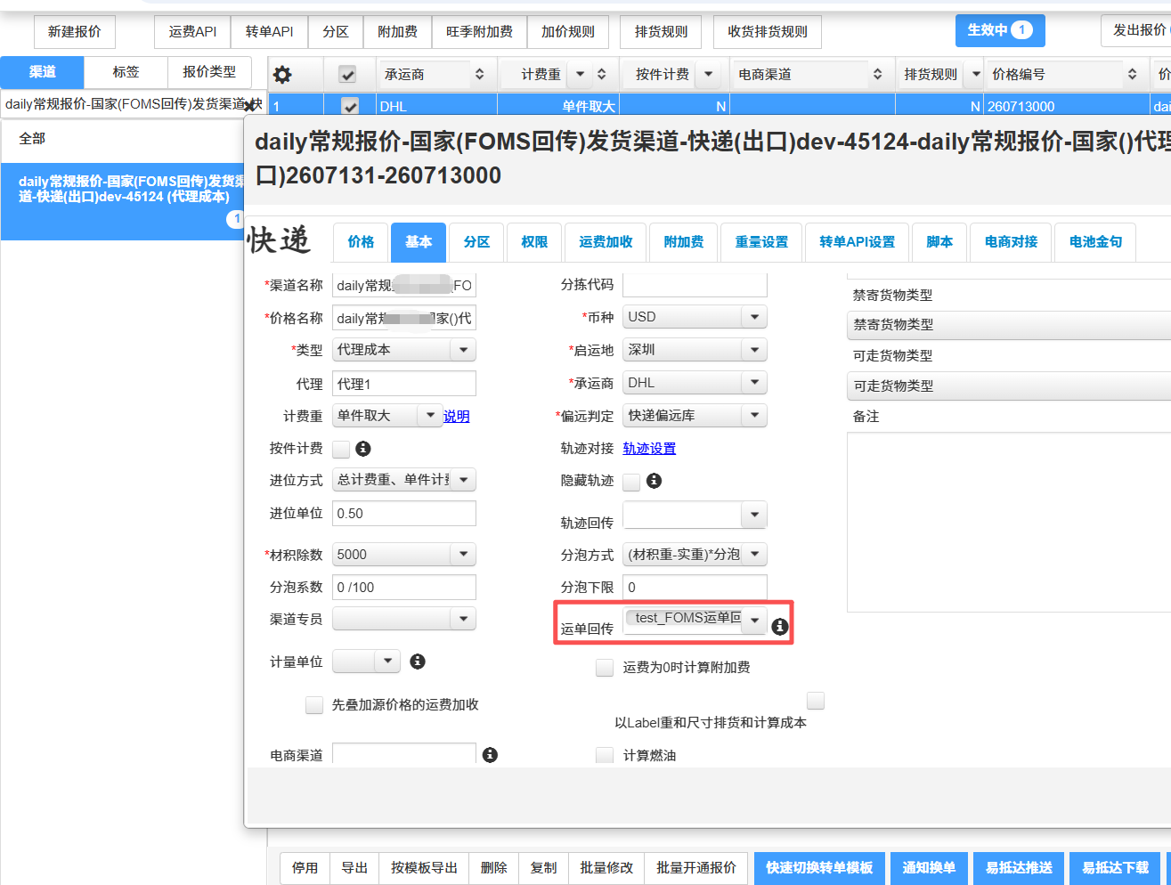Clear the channel search box text

[248, 105]
